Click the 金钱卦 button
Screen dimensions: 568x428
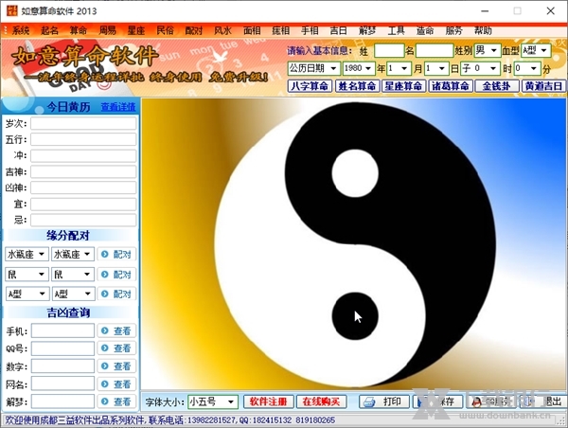click(x=497, y=86)
